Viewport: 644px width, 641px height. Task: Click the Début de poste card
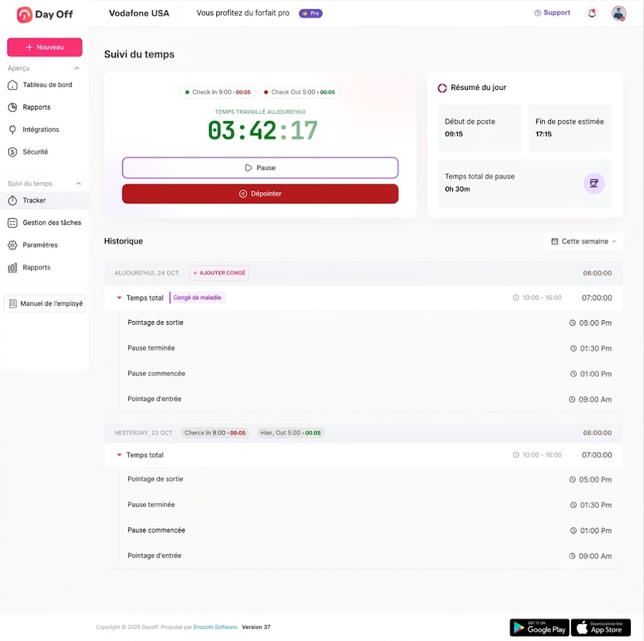pos(479,128)
